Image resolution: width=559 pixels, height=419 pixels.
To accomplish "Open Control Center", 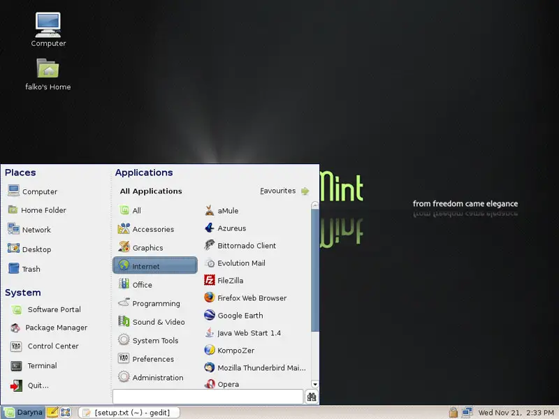I will 45,346.
